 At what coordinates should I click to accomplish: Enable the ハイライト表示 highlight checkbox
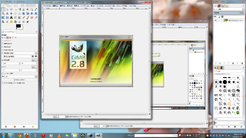pos(3,73)
